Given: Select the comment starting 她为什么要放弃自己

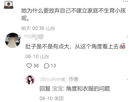Looking at the screenshot, I should pyautogui.click(x=73, y=14).
